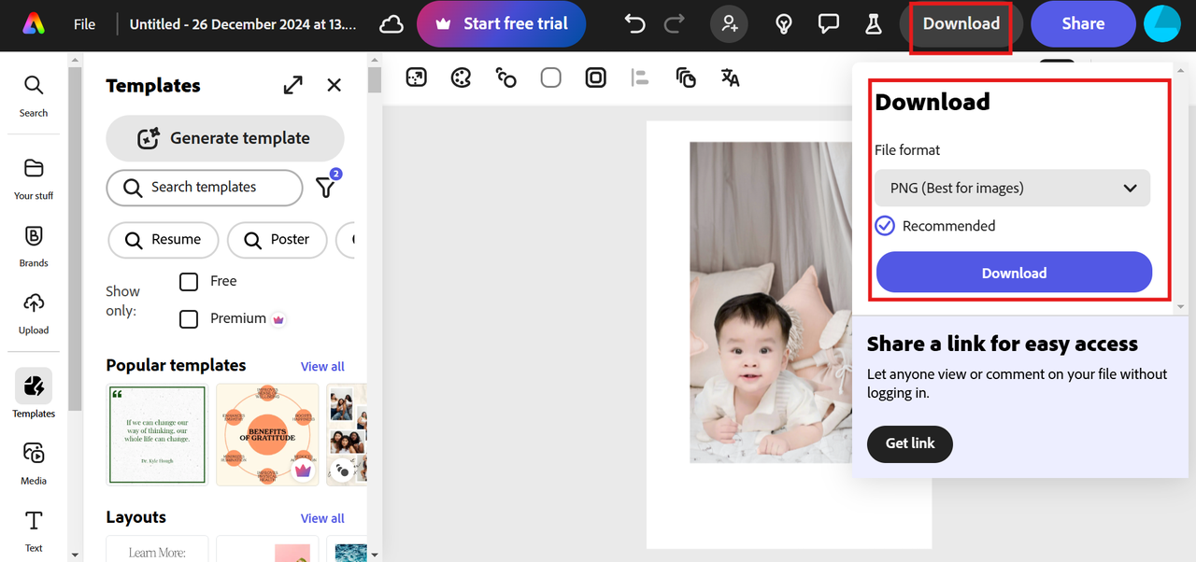Image resolution: width=1196 pixels, height=562 pixels.
Task: Check the cloud sync status icon
Action: point(392,24)
